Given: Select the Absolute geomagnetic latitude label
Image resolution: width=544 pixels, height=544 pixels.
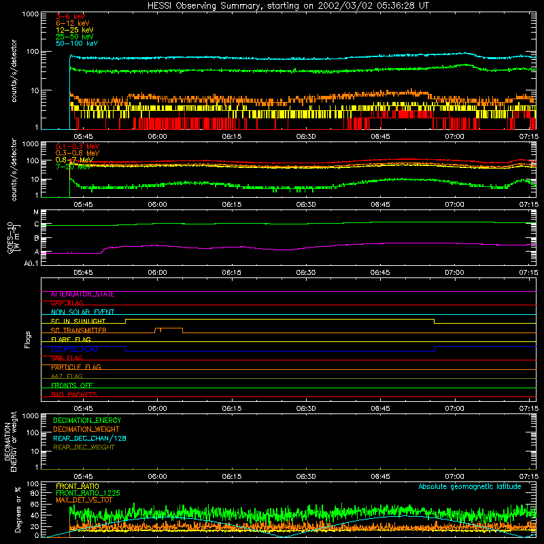Looking at the screenshot, I should [470, 486].
